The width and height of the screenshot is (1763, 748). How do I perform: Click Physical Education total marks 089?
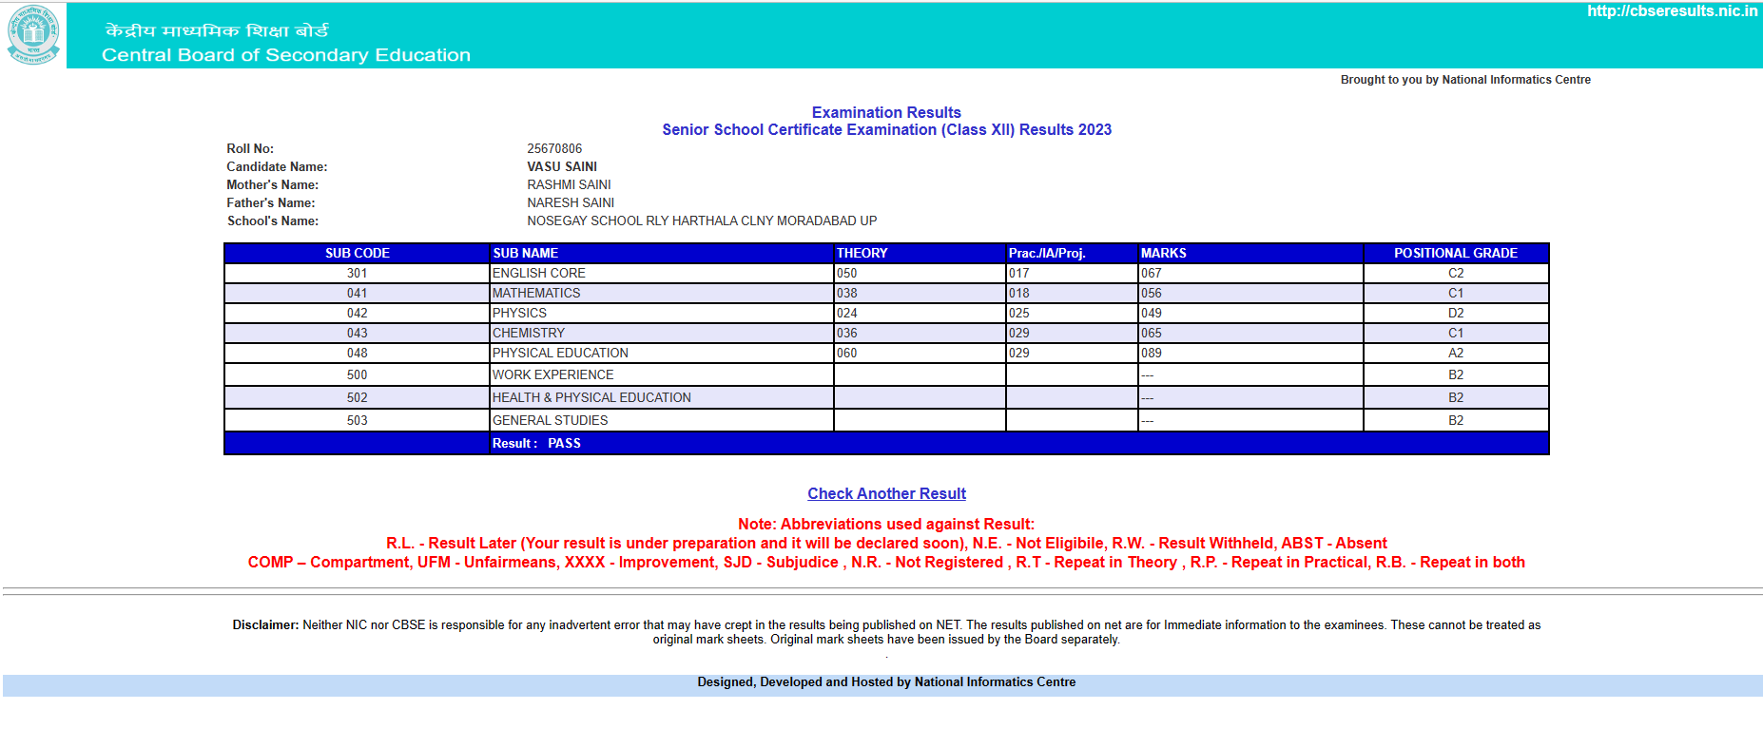point(1152,353)
